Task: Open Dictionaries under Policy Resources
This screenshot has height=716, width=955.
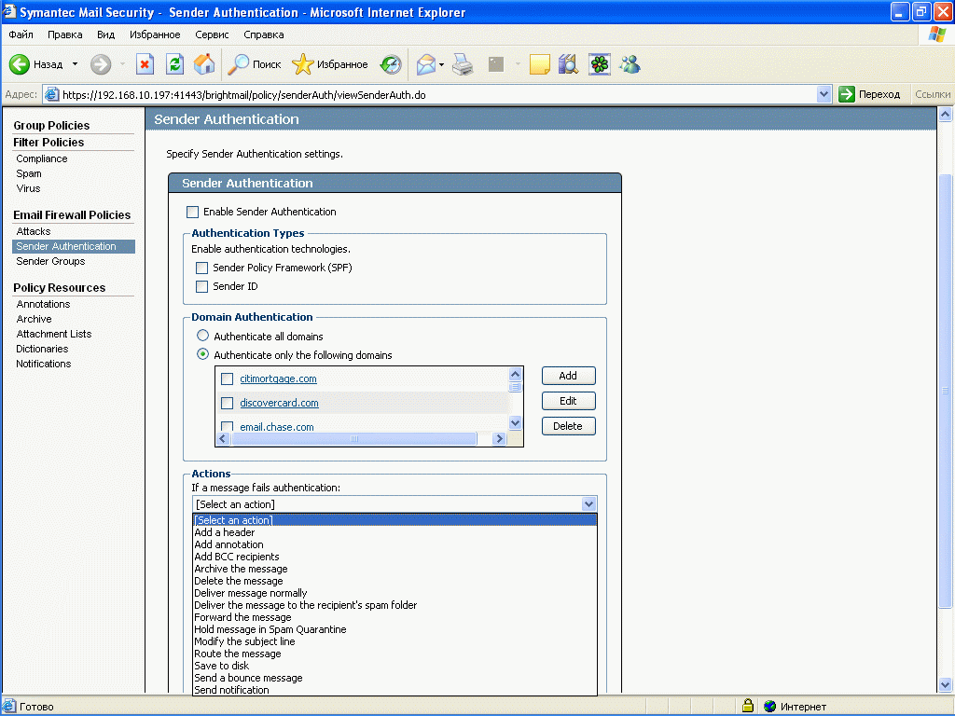Action: (x=42, y=349)
